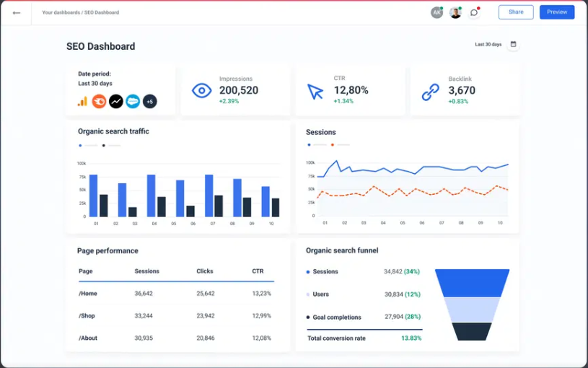Open the profile photo avatar
Screen dimensions: 588x368
click(455, 12)
